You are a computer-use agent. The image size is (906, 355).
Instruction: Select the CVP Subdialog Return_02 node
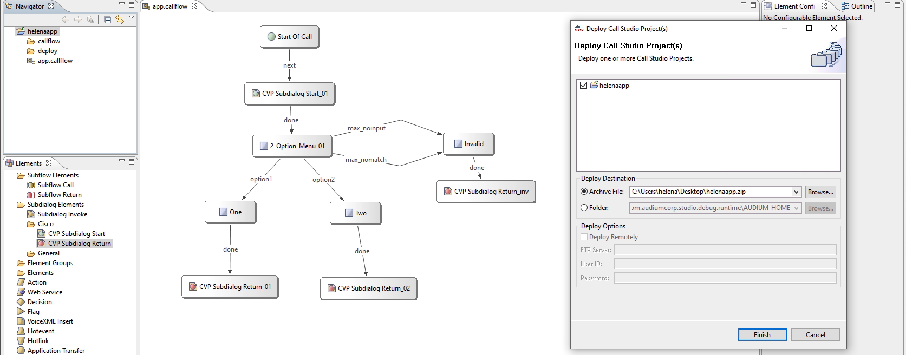368,288
